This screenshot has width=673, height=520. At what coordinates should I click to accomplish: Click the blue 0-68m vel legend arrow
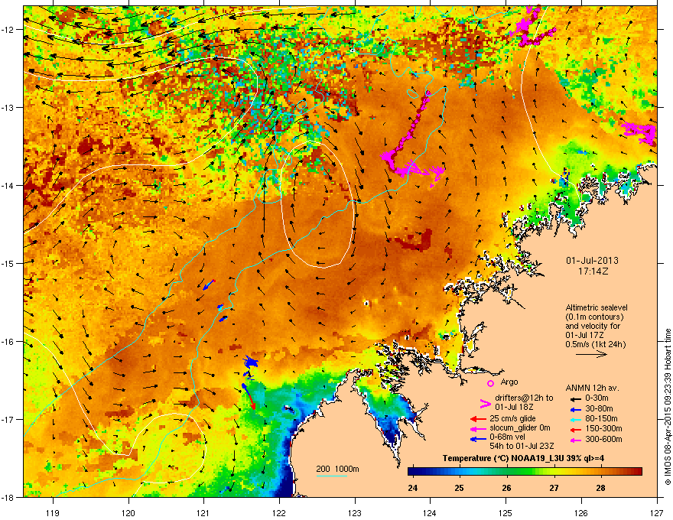(x=476, y=440)
